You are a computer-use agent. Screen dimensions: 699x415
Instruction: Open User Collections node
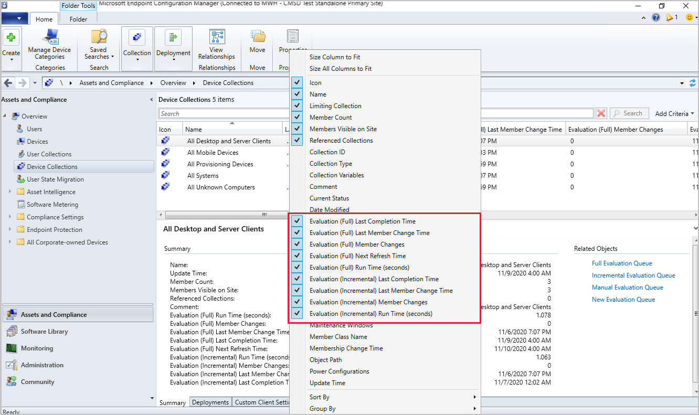[49, 154]
